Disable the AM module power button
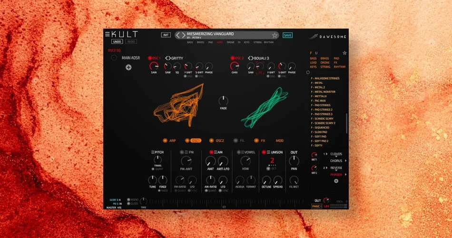452x238 pixels. point(211,152)
